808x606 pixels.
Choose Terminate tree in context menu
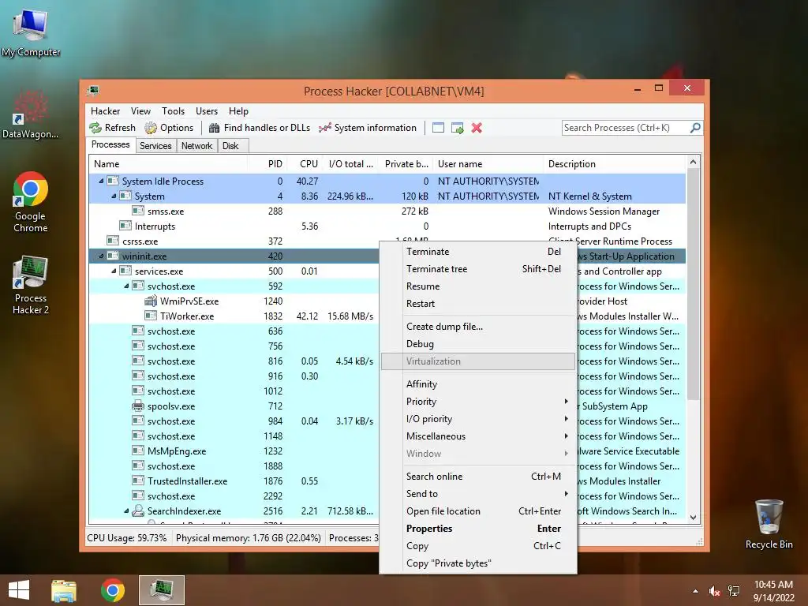click(x=477, y=269)
